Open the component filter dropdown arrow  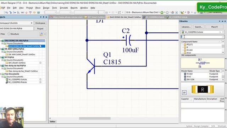[x=223, y=37]
